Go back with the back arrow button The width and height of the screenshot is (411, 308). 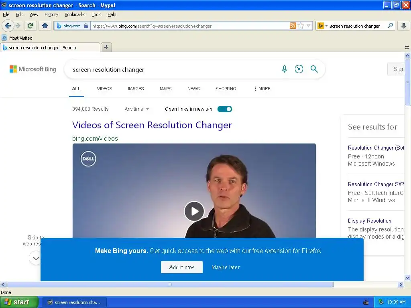[x=8, y=26]
